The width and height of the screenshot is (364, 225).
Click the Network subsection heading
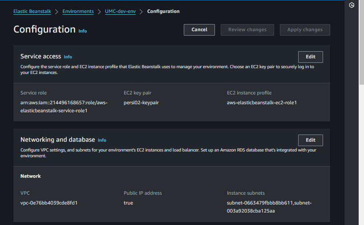click(30, 176)
